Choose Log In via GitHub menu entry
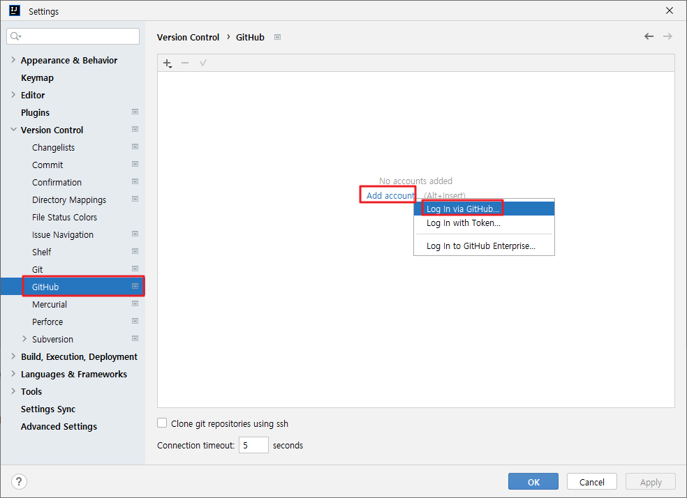This screenshot has height=498, width=687. 484,209
